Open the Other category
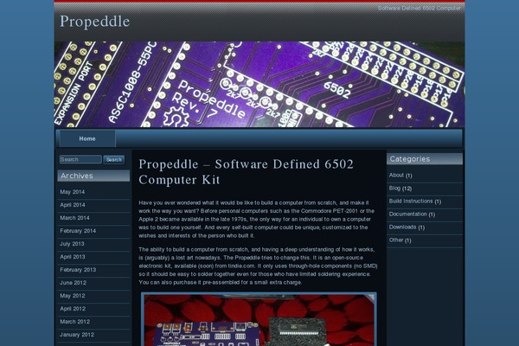 click(396, 240)
